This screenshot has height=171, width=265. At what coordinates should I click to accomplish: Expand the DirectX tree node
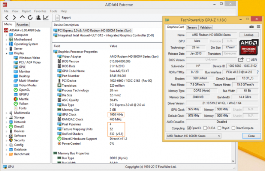click(x=6, y=126)
